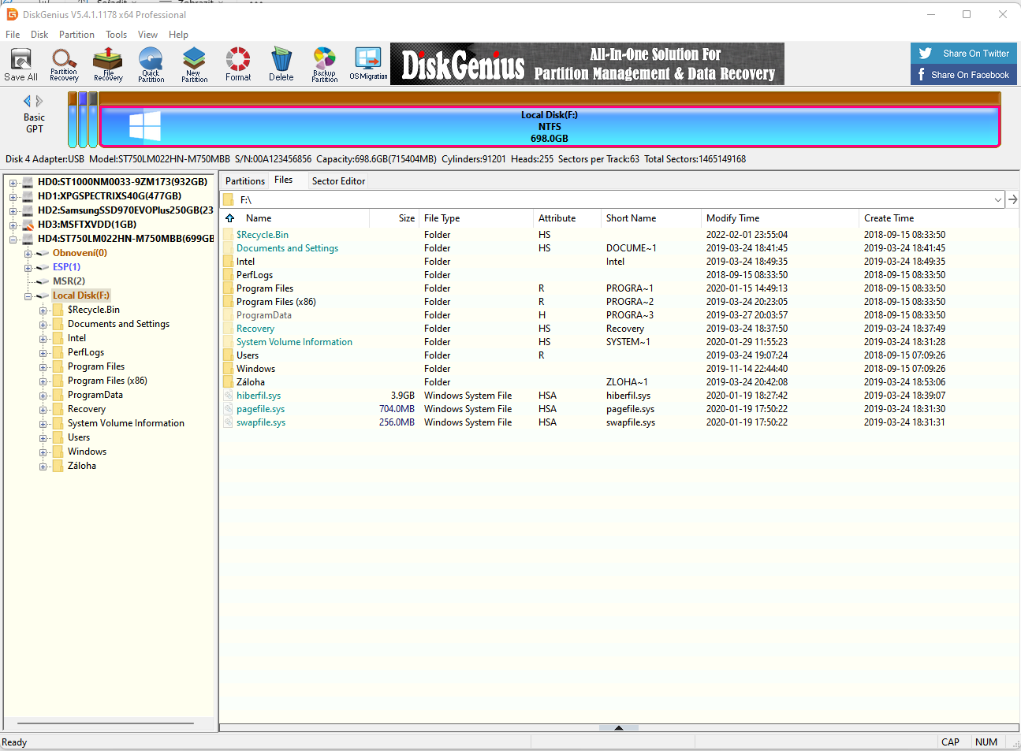Click the Format partition icon
Screen dimensions: 1021x751
point(238,64)
